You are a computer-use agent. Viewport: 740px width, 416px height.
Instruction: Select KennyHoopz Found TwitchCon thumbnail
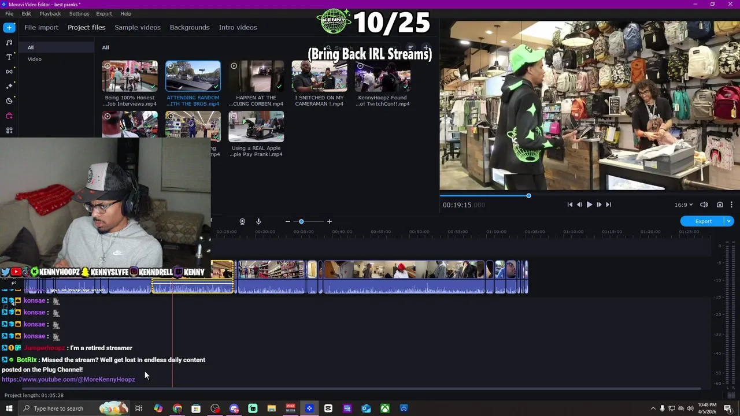pos(382,76)
